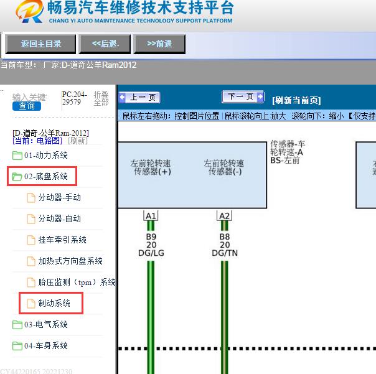376x374 pixels.
Task: Open the 加热式方向盘系统 entry
Action: (x=70, y=261)
